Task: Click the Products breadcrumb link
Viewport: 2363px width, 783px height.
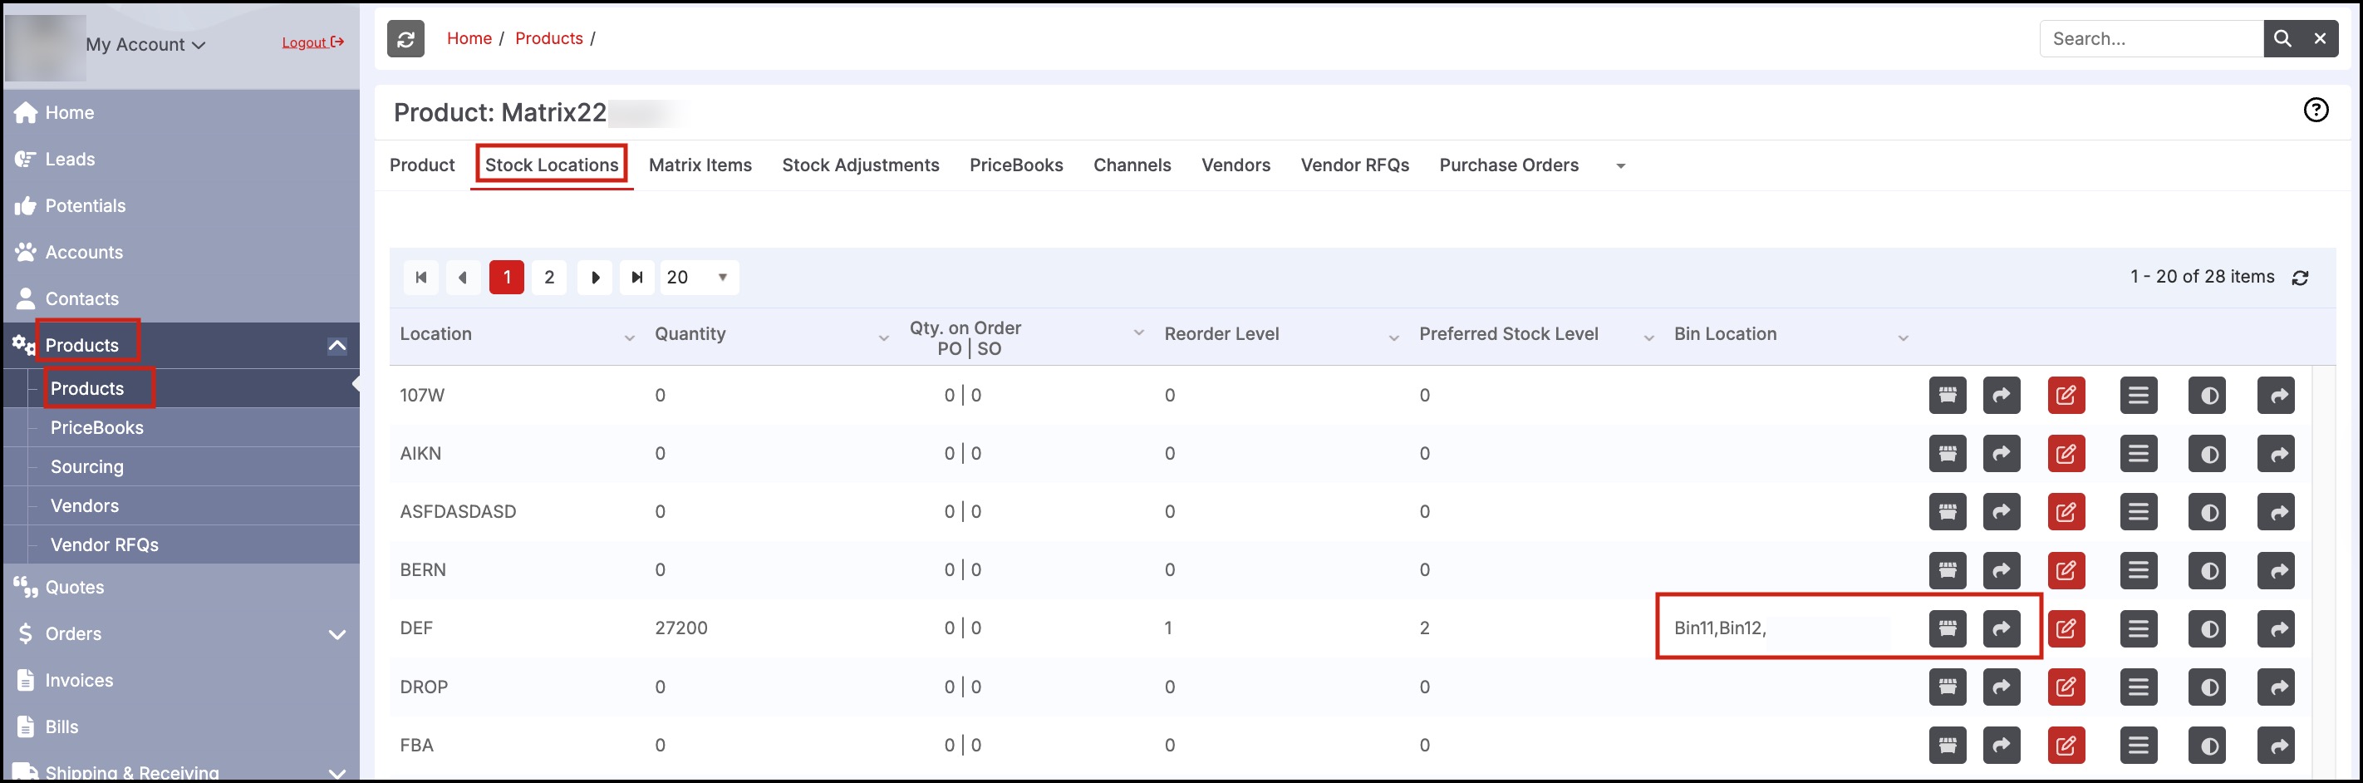Action: 548,38
